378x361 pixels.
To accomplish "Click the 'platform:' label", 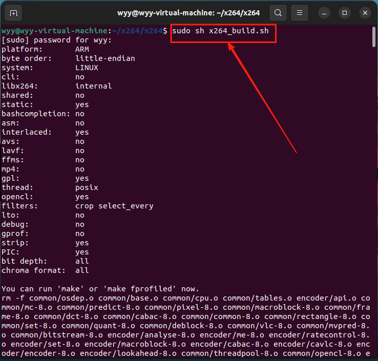I will coord(22,49).
